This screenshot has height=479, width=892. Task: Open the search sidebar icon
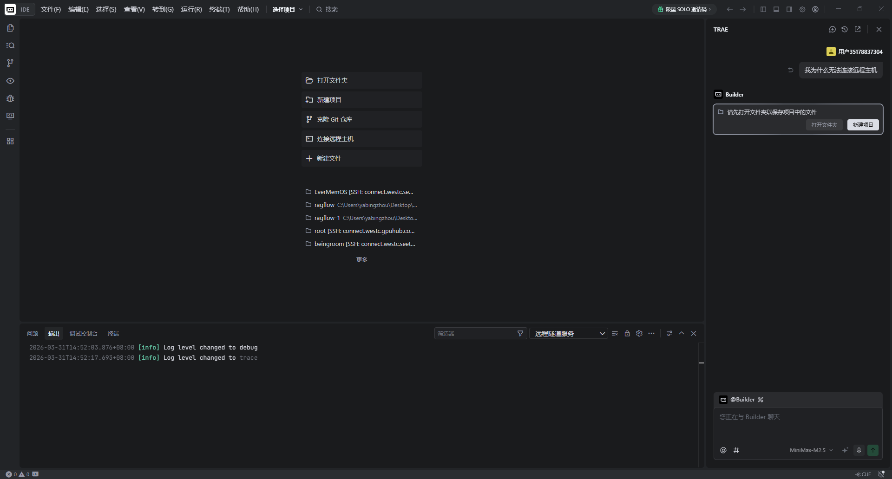(x=10, y=45)
